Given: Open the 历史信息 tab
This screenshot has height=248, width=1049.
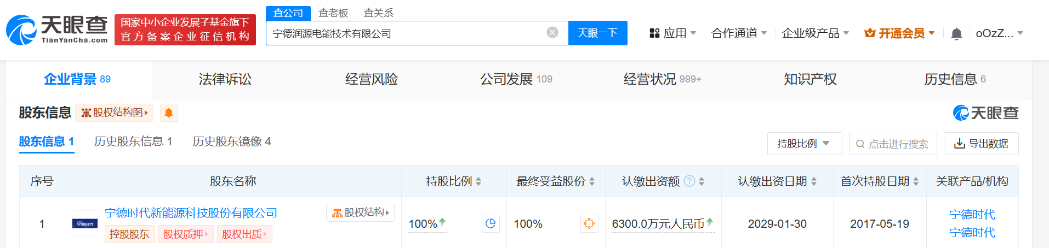Looking at the screenshot, I should [955, 80].
